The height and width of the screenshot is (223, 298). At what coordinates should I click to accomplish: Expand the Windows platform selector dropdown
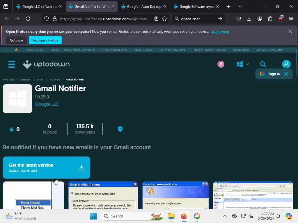coord(243,64)
